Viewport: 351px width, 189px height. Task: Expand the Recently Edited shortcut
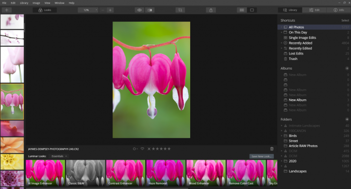281,48
